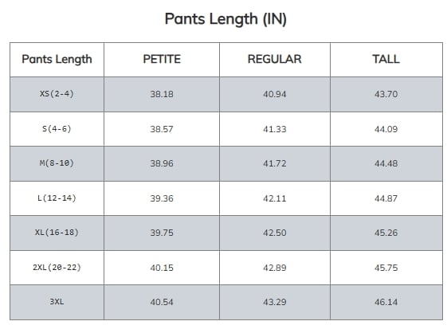
Task: Click the 38.18 petite XS value
Action: click(x=162, y=94)
